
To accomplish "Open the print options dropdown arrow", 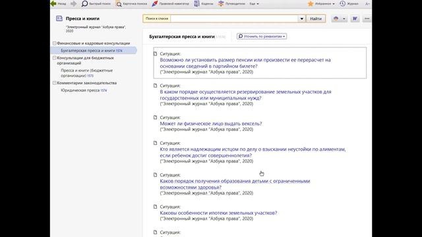I will tap(344, 19).
